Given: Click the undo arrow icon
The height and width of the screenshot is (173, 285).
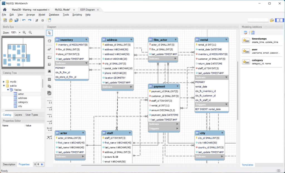Looking at the screenshot, I should (x=24, y=20).
